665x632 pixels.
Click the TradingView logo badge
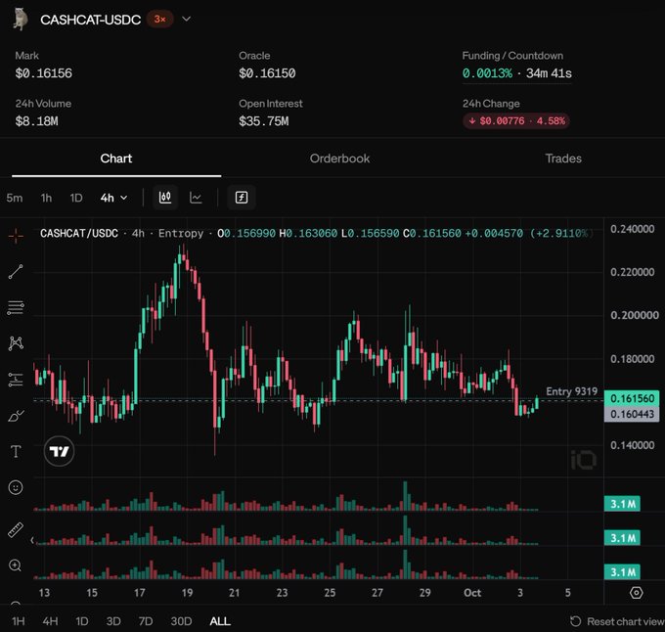[59, 451]
